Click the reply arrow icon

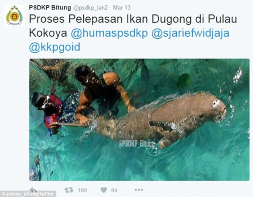(x=33, y=189)
